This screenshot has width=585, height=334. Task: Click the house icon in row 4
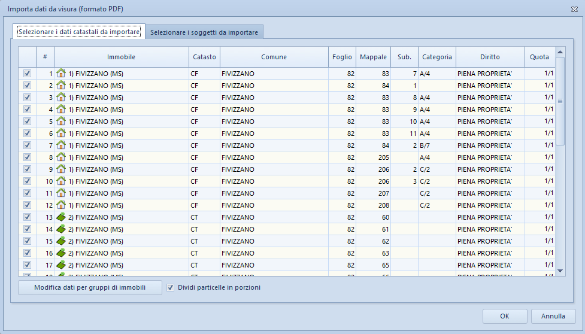(x=61, y=110)
